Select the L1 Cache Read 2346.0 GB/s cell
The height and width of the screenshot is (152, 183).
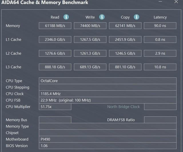click(55, 39)
